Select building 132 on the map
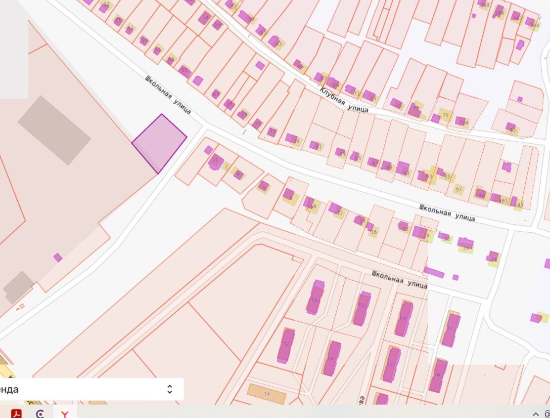Image resolution: width=550 pixels, height=418 pixels. click(x=286, y=346)
